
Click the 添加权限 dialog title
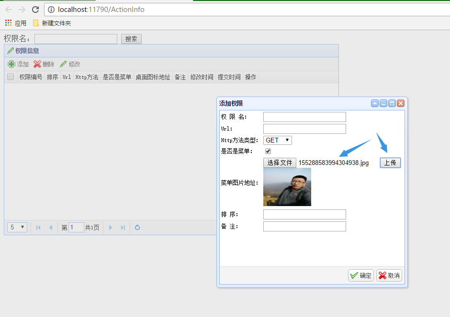click(x=231, y=103)
